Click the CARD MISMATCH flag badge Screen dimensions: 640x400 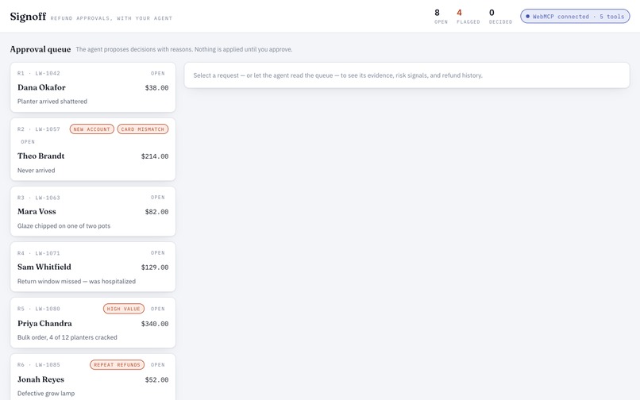click(x=142, y=129)
